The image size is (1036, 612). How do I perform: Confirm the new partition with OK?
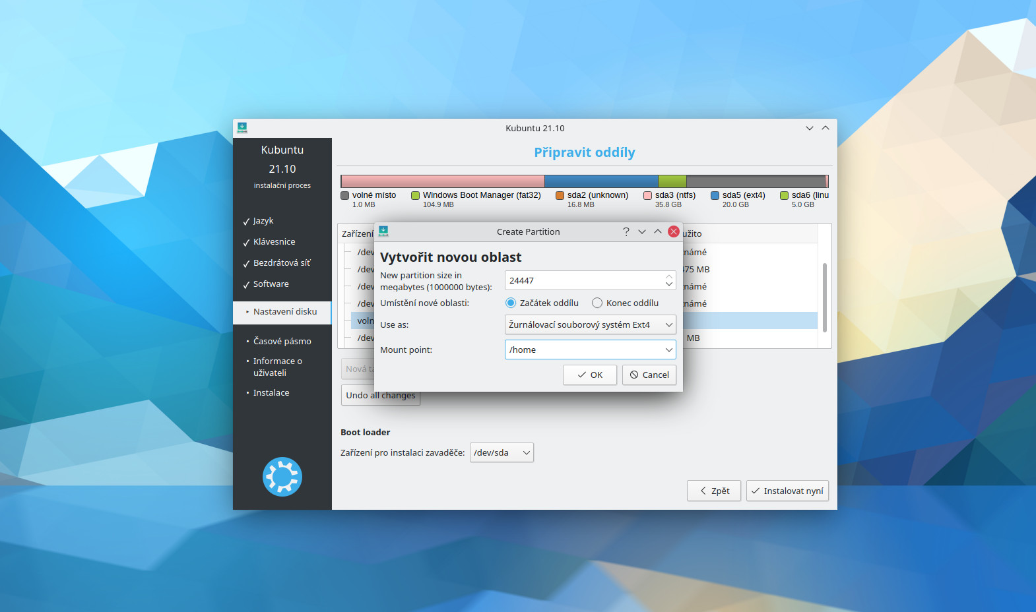(590, 375)
